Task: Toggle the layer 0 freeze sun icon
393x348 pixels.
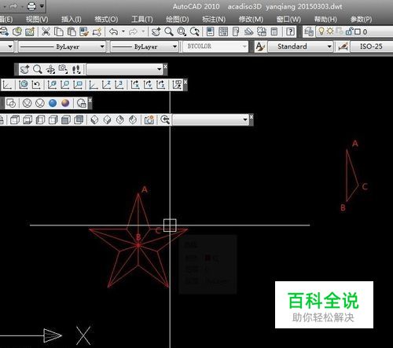Action: click(x=329, y=31)
